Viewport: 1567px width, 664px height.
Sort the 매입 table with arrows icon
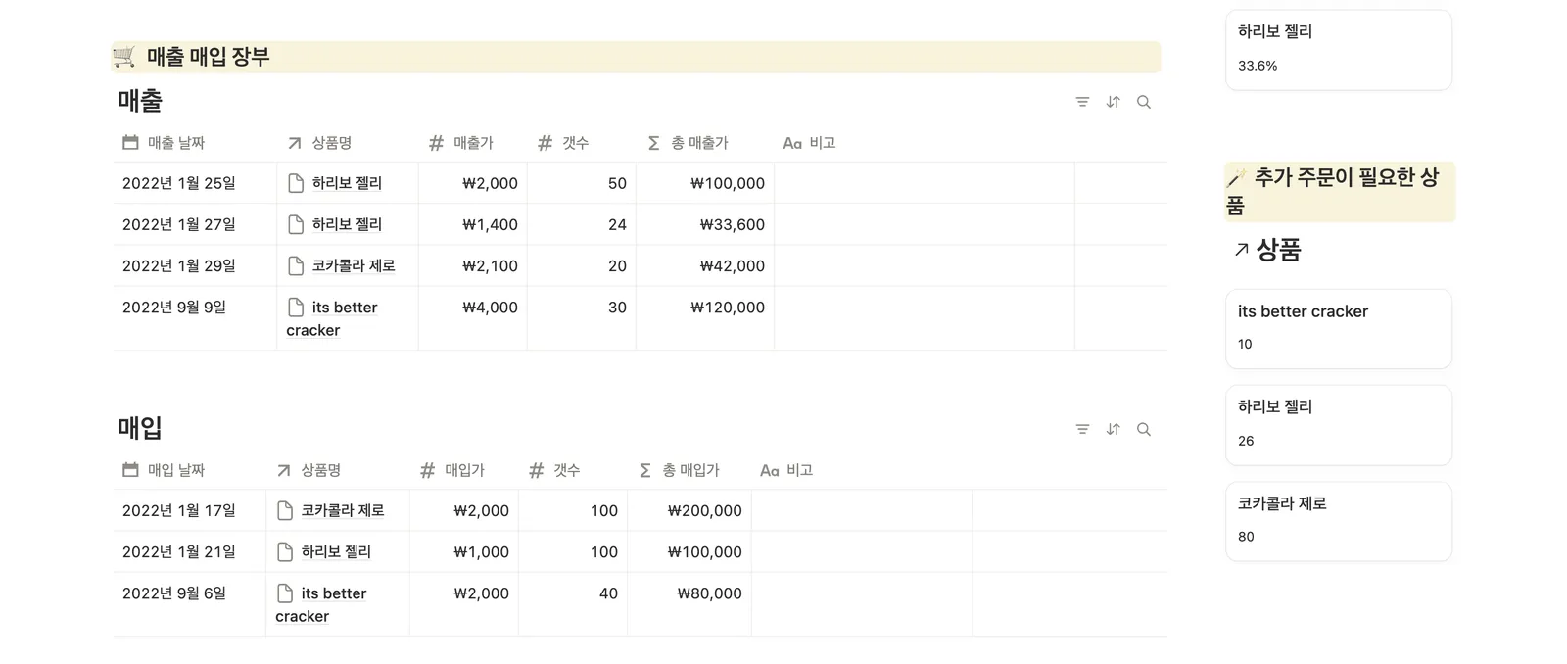[1113, 429]
